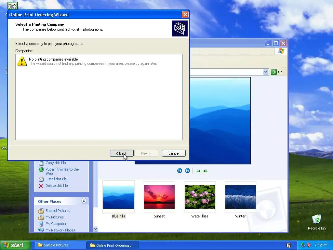The height and width of the screenshot is (250, 333).
Task: Select the Water lilies thumbnail
Action: [x=200, y=197]
